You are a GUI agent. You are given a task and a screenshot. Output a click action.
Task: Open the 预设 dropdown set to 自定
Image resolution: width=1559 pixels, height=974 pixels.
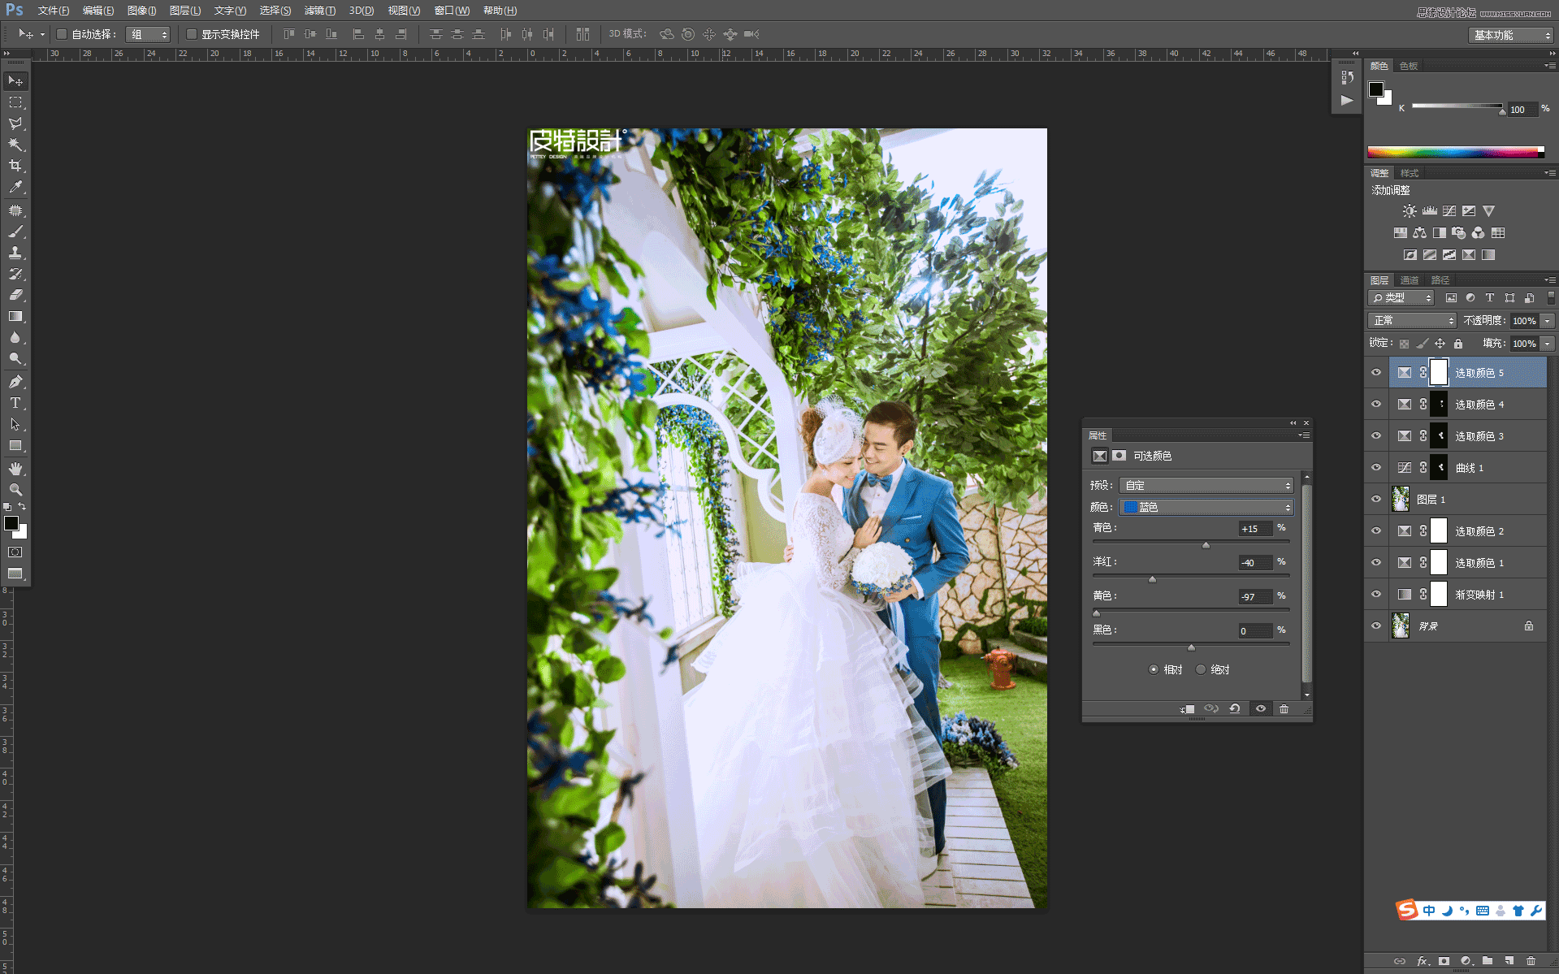(1206, 485)
